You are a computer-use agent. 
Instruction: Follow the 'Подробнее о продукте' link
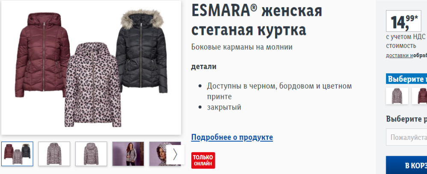coord(232,137)
